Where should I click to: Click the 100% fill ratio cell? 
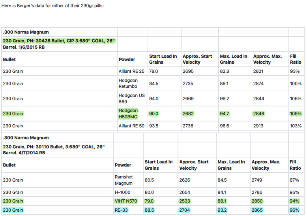[296, 83]
